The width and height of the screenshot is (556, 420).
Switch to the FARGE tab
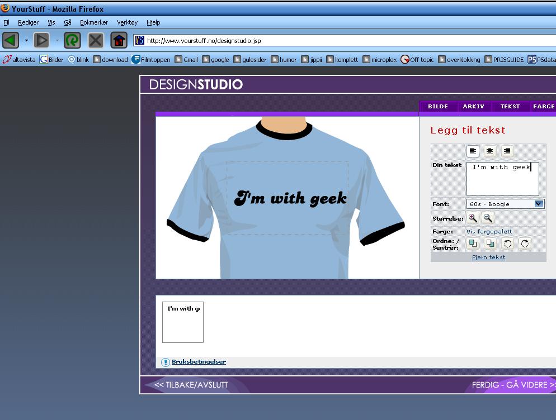pos(543,106)
